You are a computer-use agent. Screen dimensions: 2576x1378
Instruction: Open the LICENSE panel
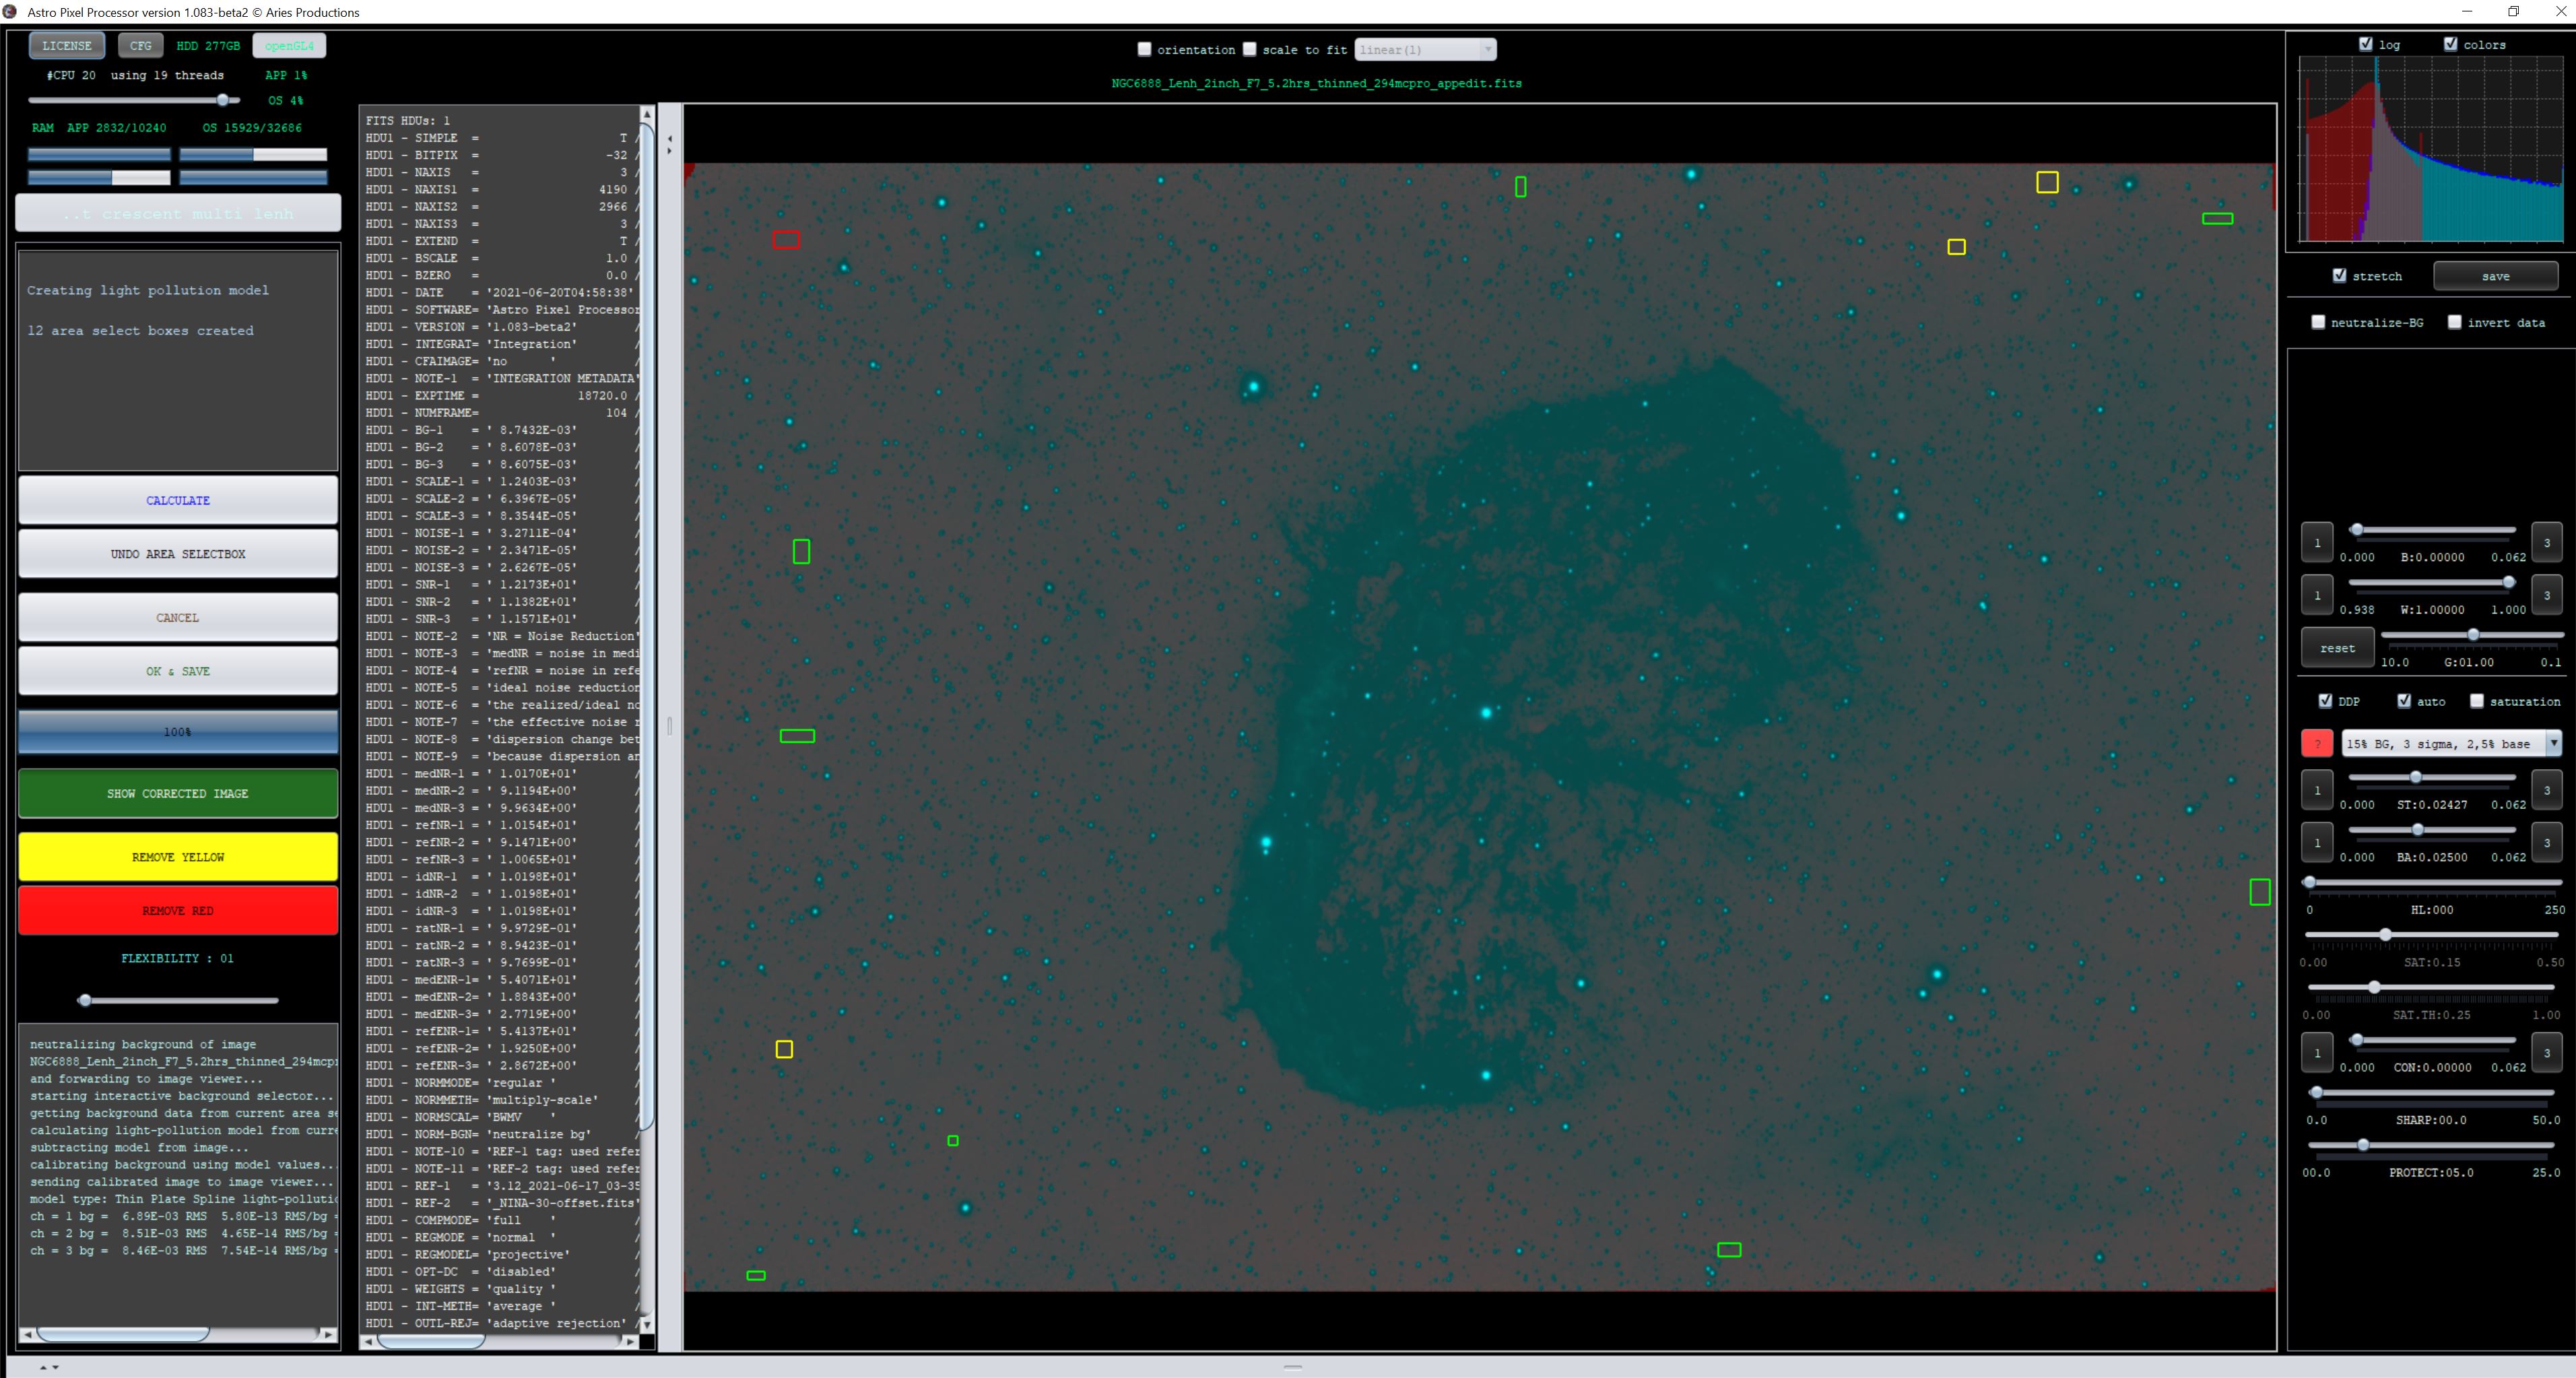coord(67,46)
